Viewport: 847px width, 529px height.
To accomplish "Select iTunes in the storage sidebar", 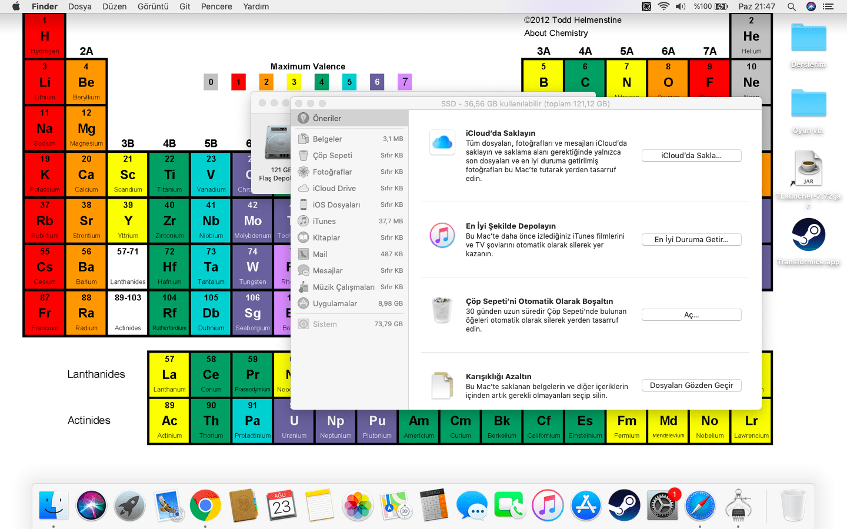I will coord(349,222).
